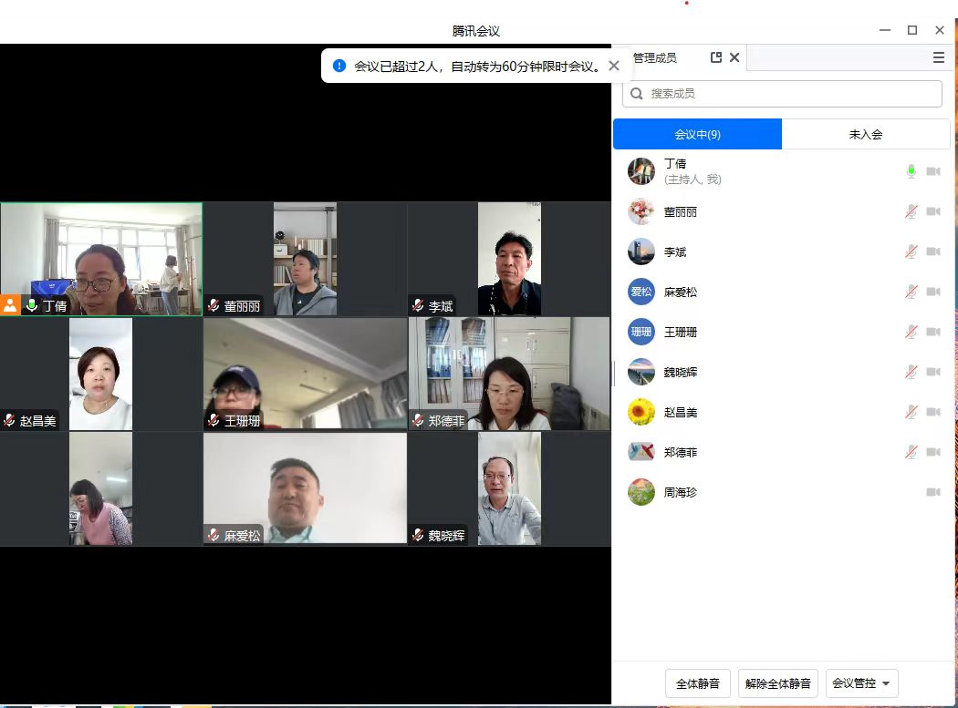This screenshot has width=958, height=708.
Task: Click the camera icon beside 郑德菲
Action: click(x=933, y=452)
